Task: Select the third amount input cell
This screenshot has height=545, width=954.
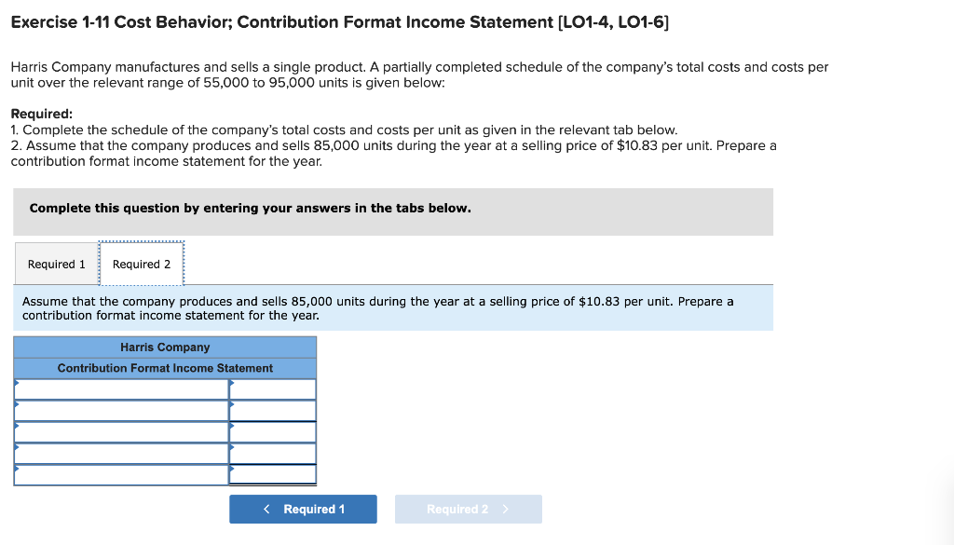Action: tap(275, 431)
